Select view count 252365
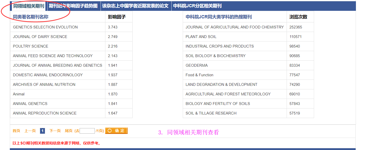365x150 pixels. click(296, 27)
